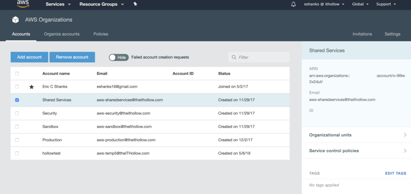The image size is (411, 194).
Task: Click the pin star icon in navbar
Action: point(135,4)
